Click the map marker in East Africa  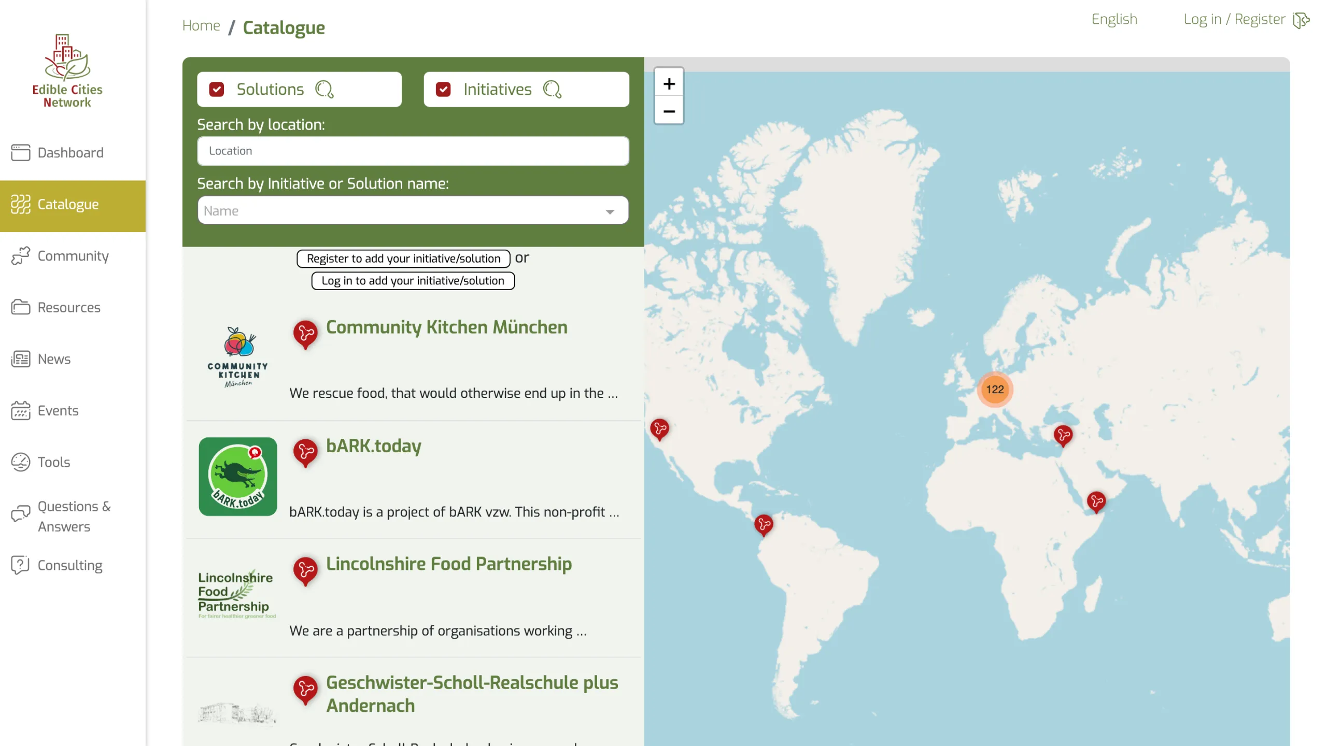click(x=1096, y=503)
